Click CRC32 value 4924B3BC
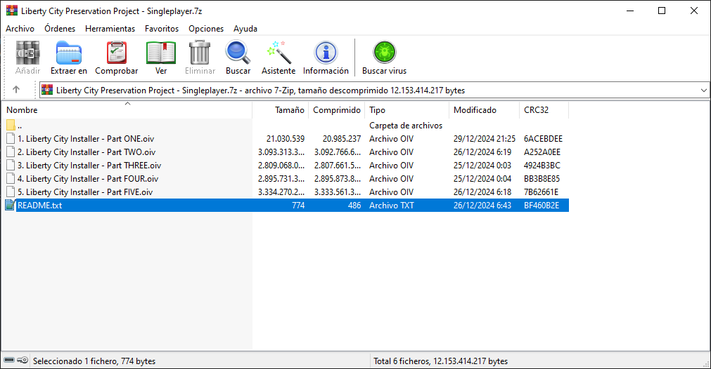This screenshot has height=369, width=711. 542,166
